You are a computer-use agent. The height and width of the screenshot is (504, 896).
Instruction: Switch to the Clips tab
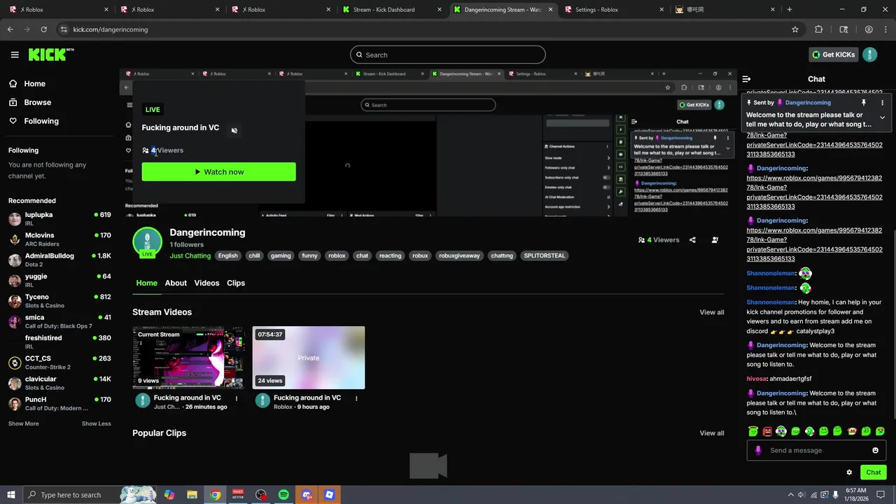click(236, 283)
